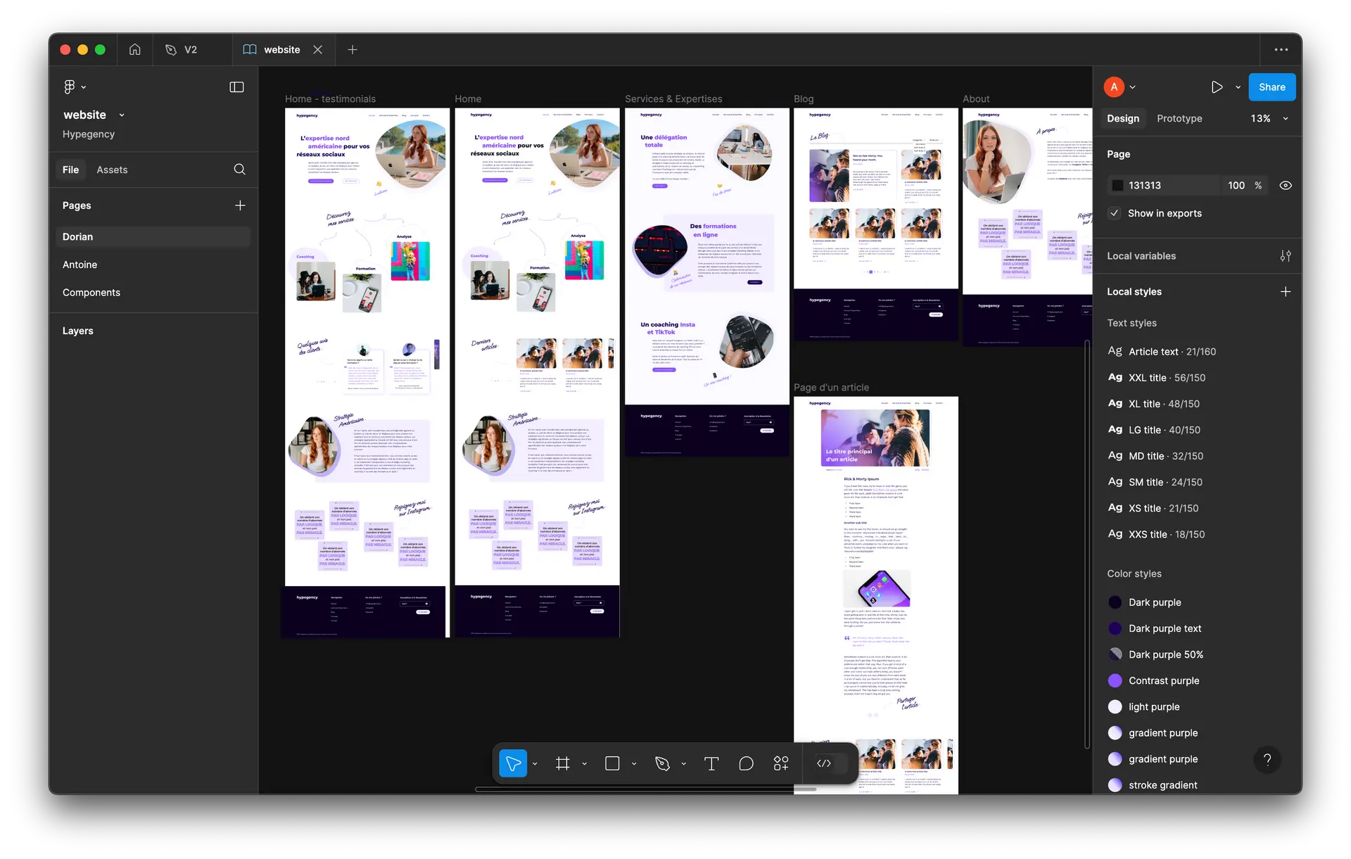This screenshot has height=859, width=1351.
Task: Click the Contrast purple color style
Action: pyautogui.click(x=1164, y=680)
